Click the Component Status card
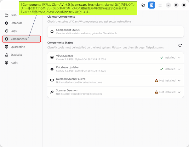Screen dimensions: 189x147 [116, 31]
